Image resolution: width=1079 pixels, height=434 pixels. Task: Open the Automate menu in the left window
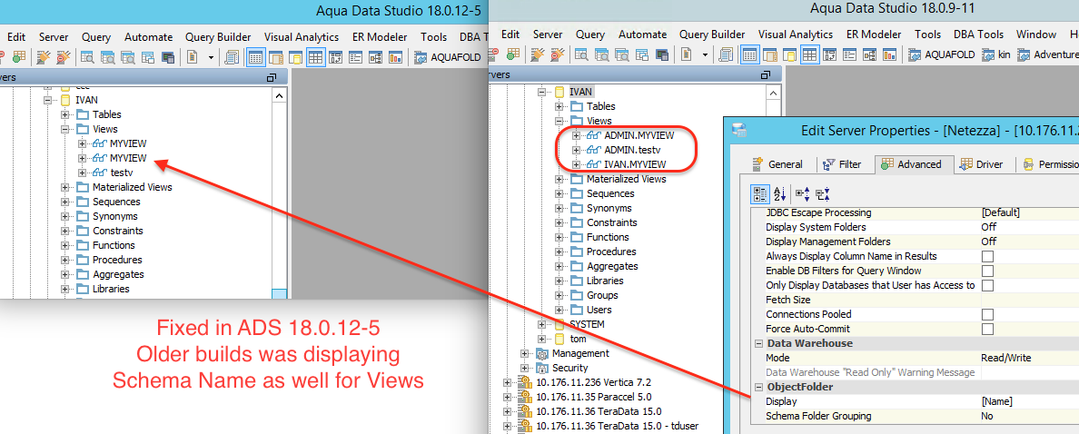(x=149, y=37)
